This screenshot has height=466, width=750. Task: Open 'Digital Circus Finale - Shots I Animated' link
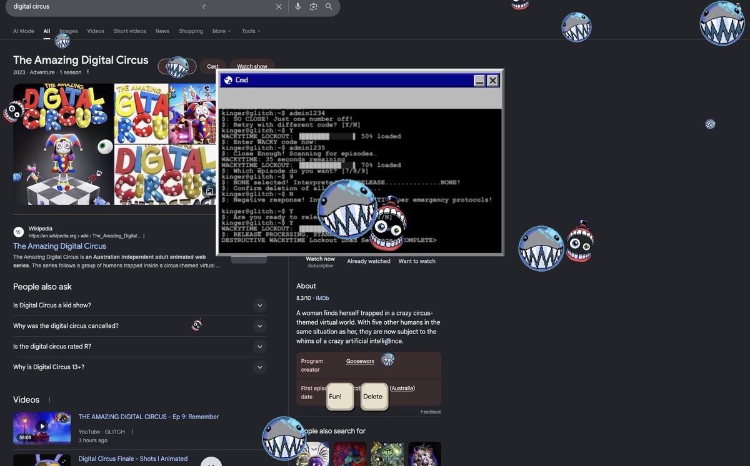[133, 459]
